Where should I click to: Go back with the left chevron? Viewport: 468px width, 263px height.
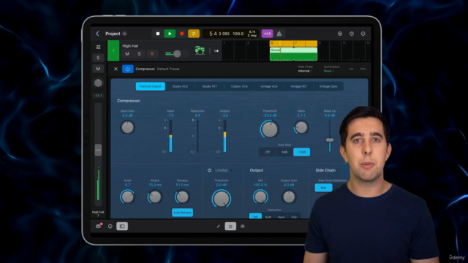click(x=97, y=34)
